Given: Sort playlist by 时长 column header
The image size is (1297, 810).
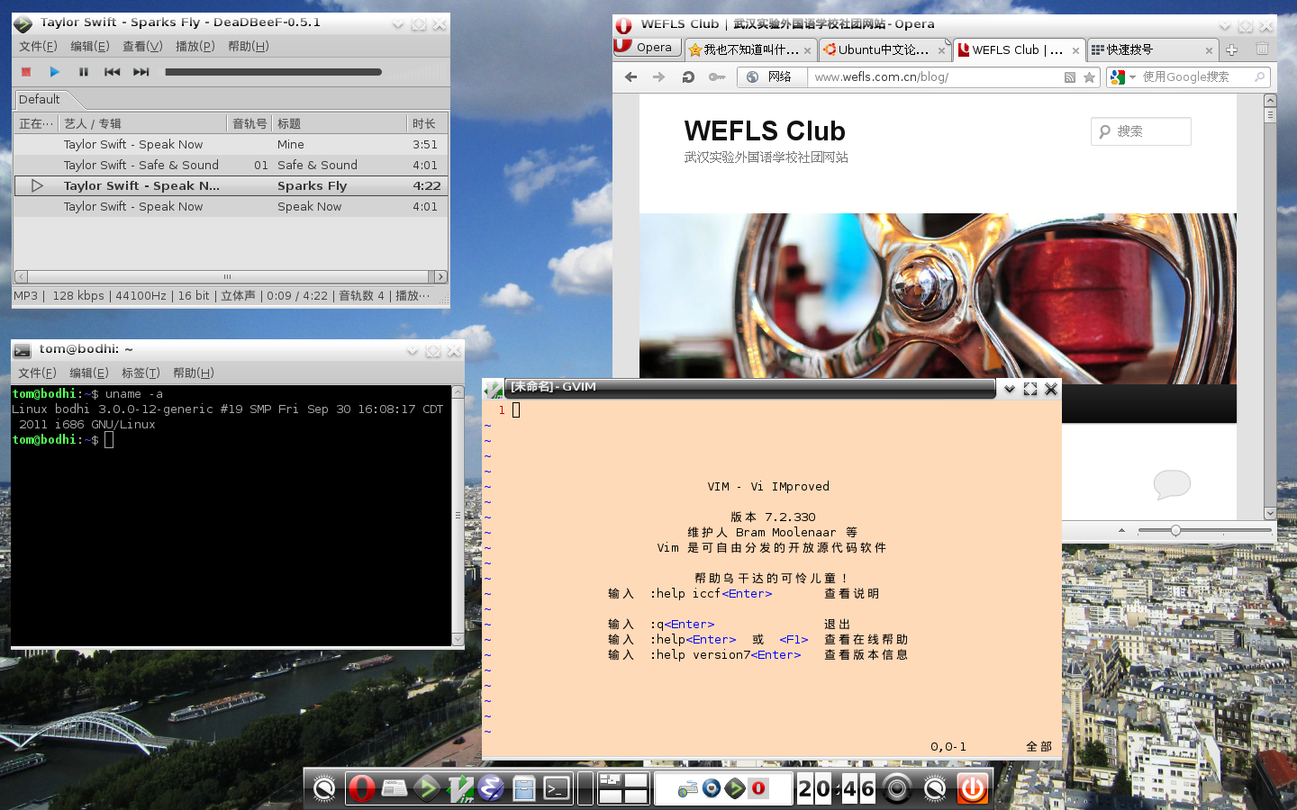Looking at the screenshot, I should (x=427, y=123).
